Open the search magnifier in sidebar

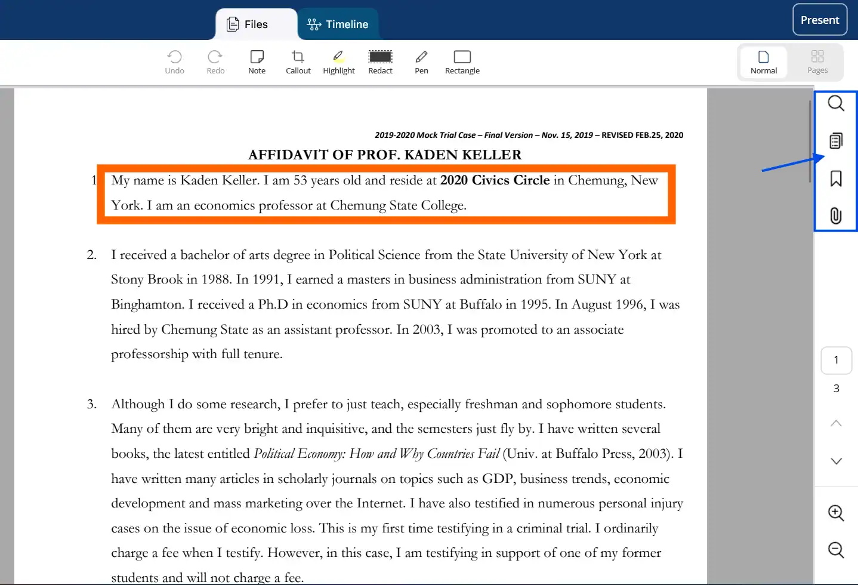pos(836,103)
